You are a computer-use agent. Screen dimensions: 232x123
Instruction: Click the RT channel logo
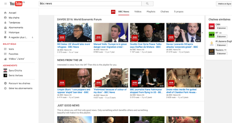212,35
